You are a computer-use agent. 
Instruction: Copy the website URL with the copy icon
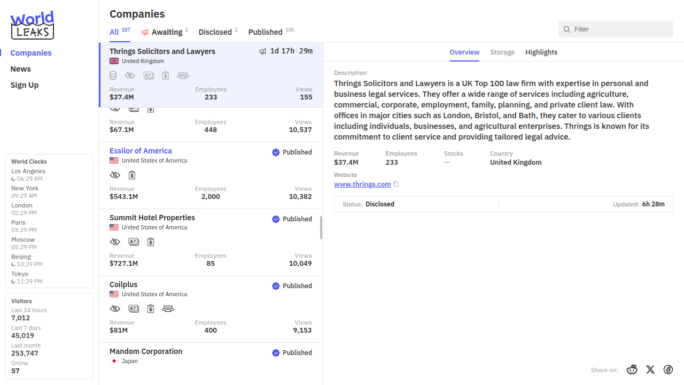tap(396, 184)
